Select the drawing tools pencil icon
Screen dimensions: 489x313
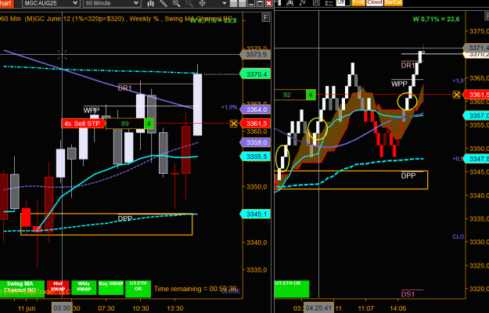pyautogui.click(x=164, y=3)
